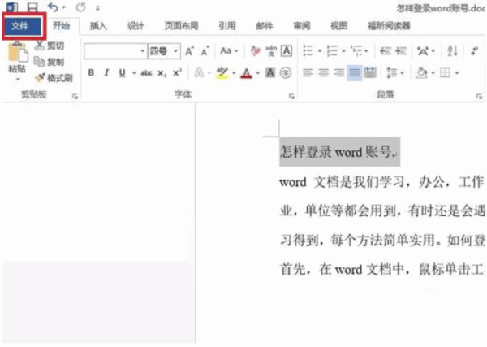
Task: Open the line spacing dropdown
Action: (394, 73)
